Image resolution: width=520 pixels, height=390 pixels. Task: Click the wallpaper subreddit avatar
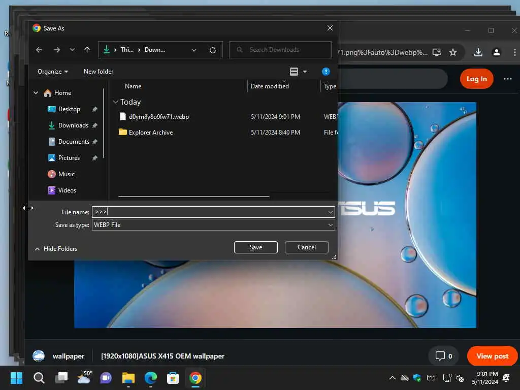pos(39,356)
